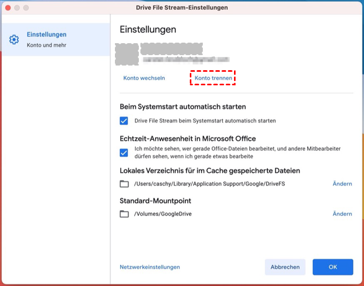
Task: Open Netzwerkeinstellungen link
Action: click(150, 267)
